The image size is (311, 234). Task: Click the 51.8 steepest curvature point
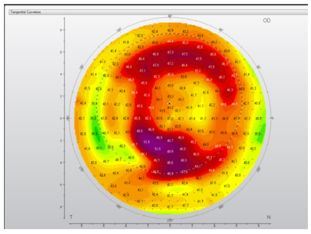147,142
